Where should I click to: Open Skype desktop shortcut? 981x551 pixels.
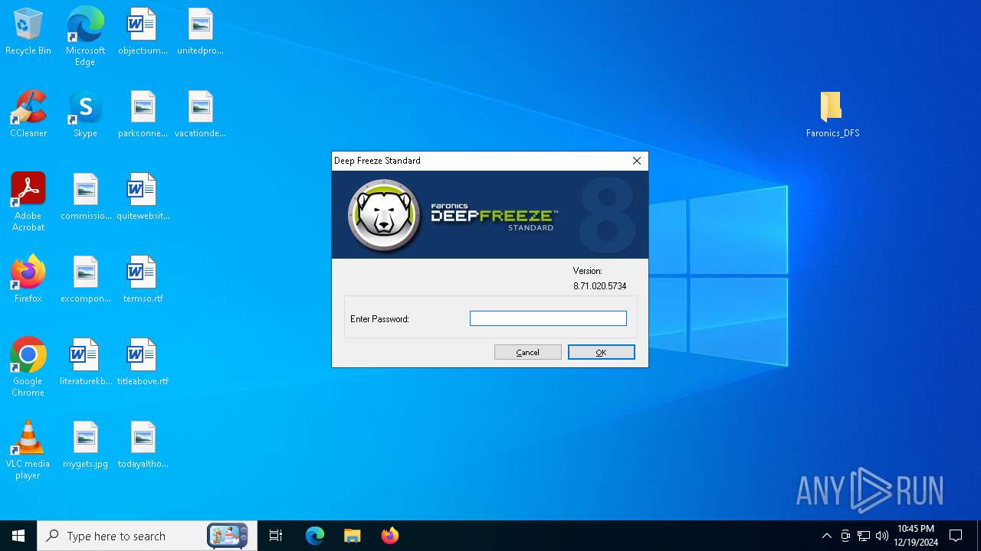click(85, 115)
